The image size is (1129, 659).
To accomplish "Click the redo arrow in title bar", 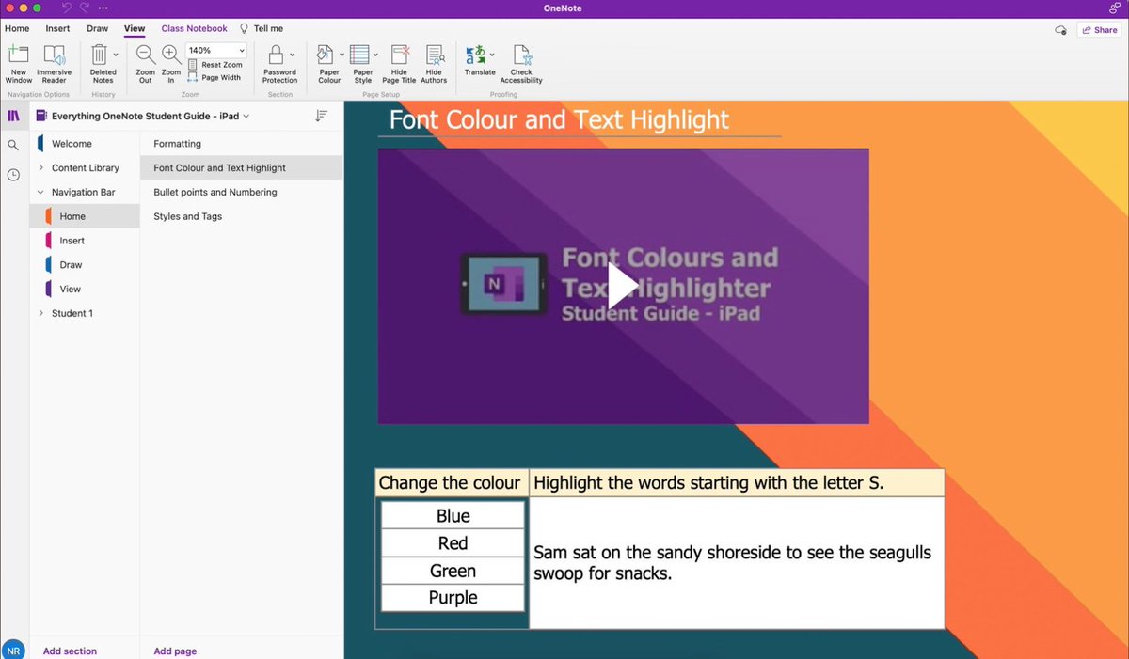I will 85,8.
